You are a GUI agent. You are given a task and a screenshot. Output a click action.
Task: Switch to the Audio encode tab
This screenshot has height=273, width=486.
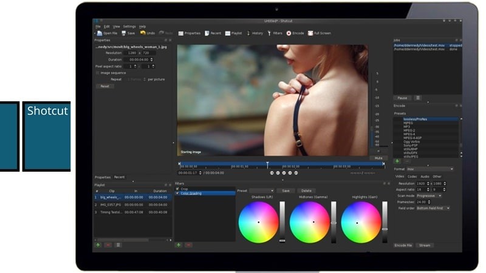click(x=425, y=177)
